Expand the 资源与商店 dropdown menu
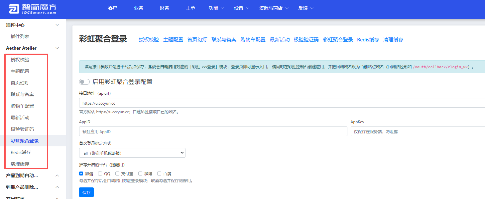This screenshot has width=485, height=199. [x=274, y=8]
